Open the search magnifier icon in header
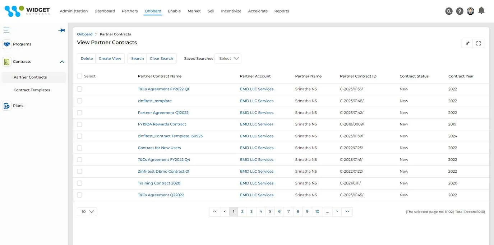The image size is (494, 245). point(449,11)
